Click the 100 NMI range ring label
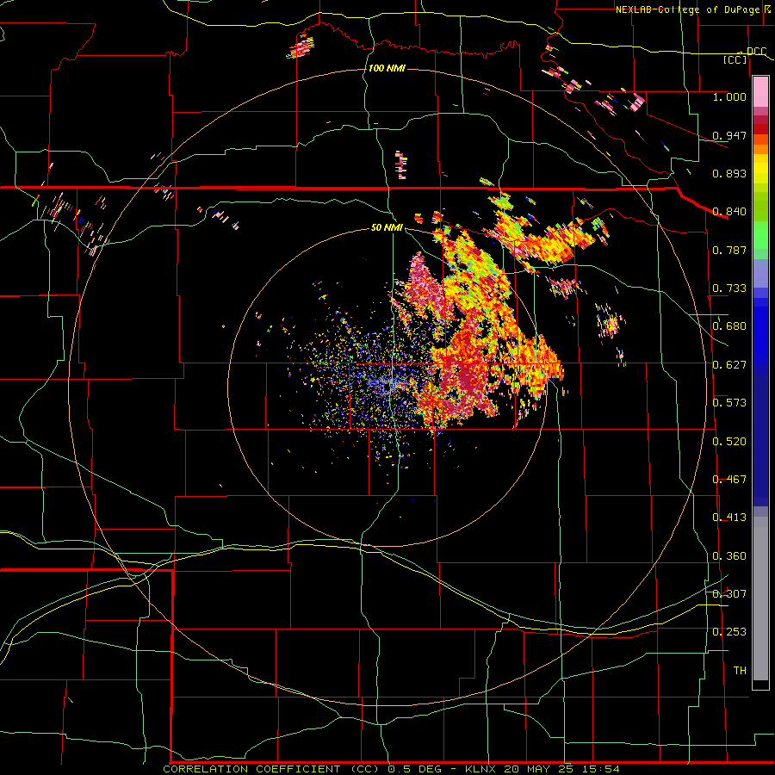 (387, 68)
